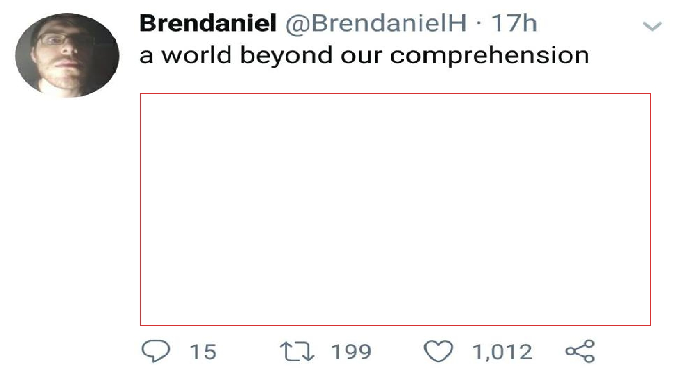The image size is (675, 389).
Task: View the 1,012 likes count
Action: [502, 352]
